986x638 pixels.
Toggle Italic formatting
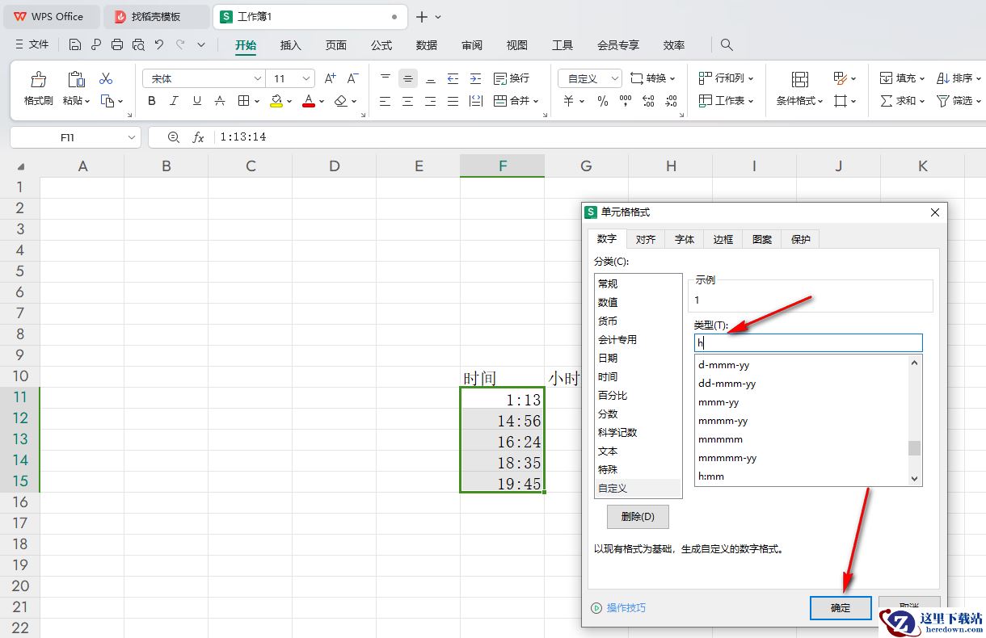[x=174, y=101]
